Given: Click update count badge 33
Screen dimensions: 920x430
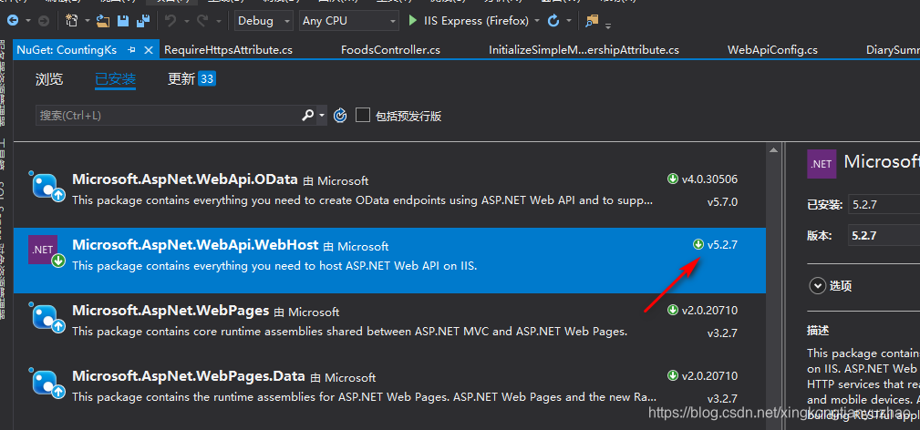Looking at the screenshot, I should 207,78.
